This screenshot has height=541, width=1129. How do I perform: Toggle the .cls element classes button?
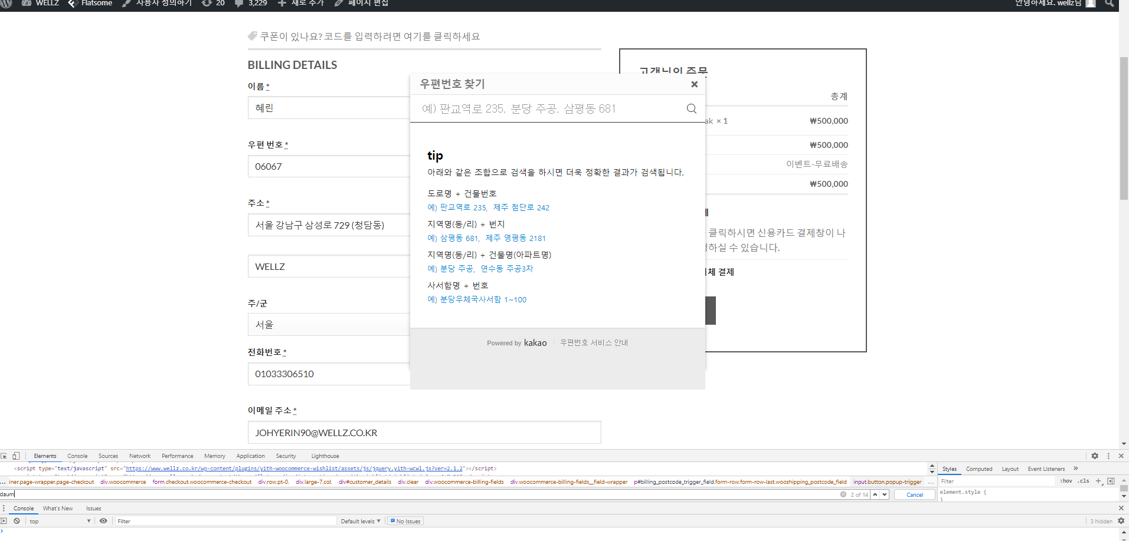pos(1084,481)
